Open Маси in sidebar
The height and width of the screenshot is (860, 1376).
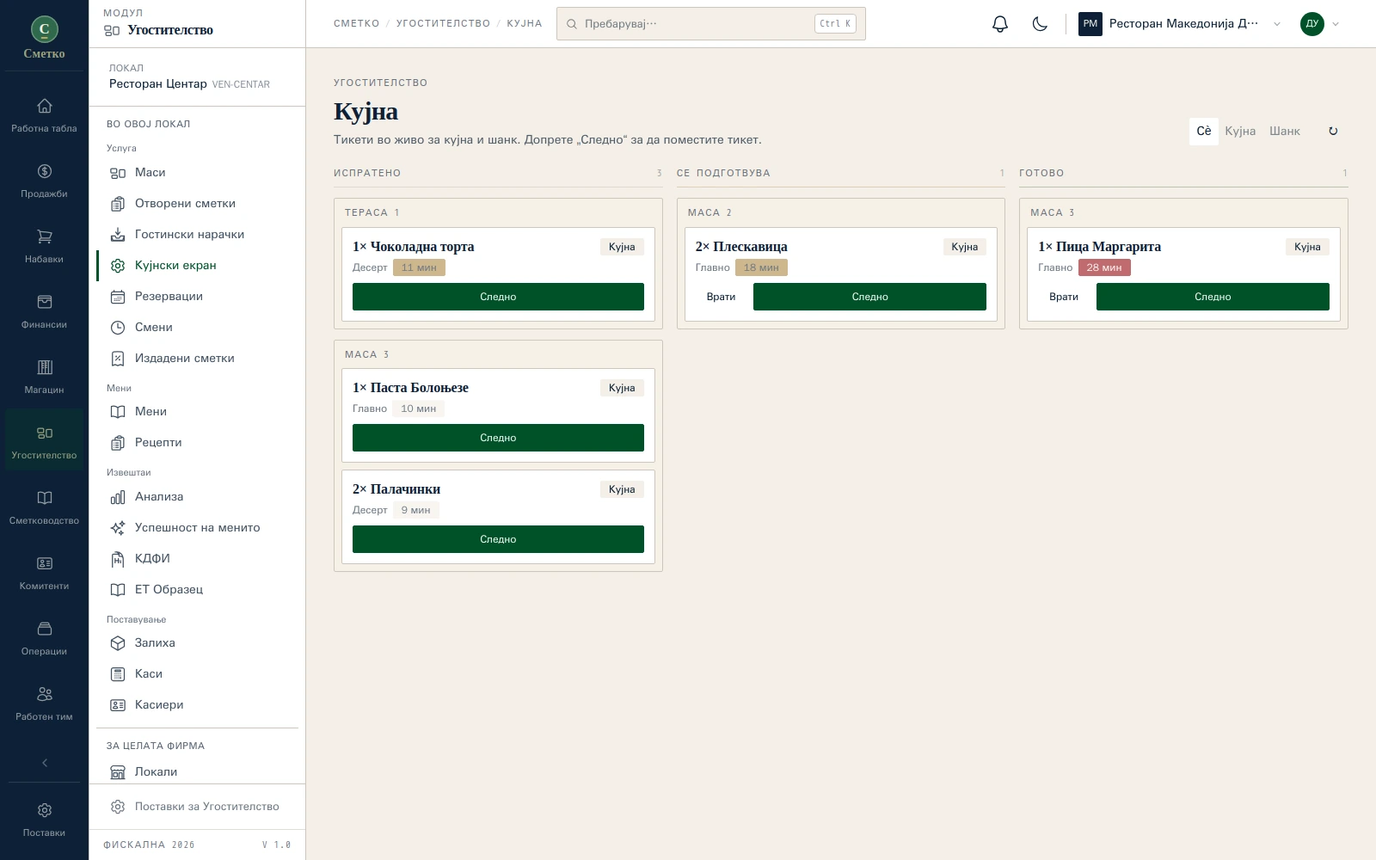tap(199, 173)
